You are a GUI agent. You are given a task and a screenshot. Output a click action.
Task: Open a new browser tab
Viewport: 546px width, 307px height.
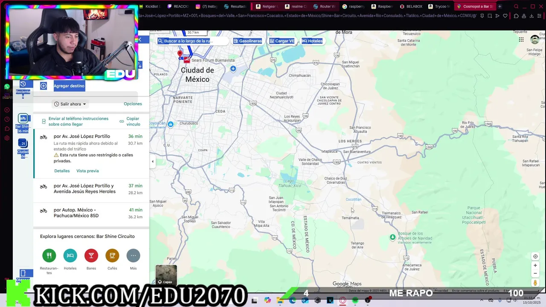click(500, 6)
